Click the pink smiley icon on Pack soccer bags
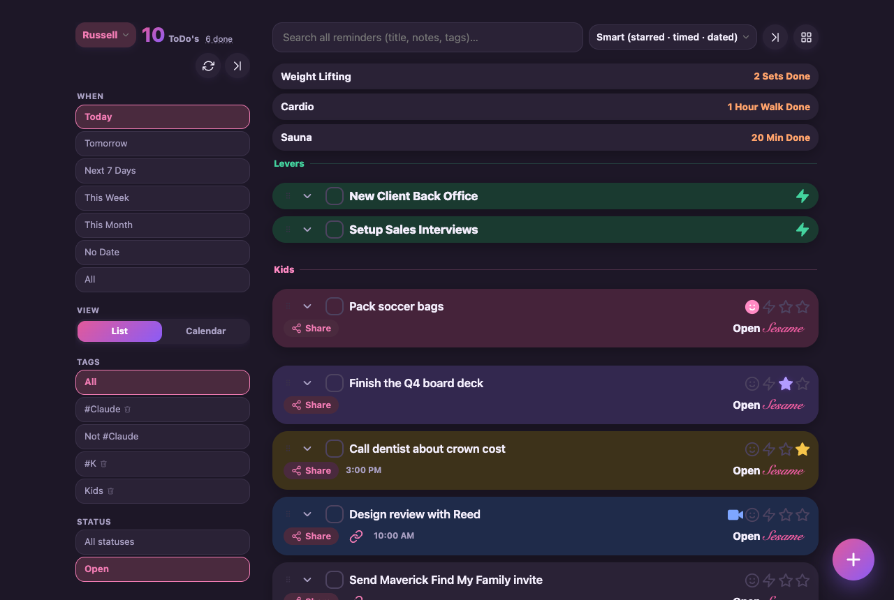Image resolution: width=894 pixels, height=600 pixels. [x=752, y=307]
